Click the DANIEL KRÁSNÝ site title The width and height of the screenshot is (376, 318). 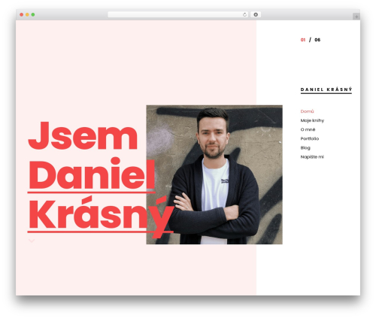[x=326, y=89]
